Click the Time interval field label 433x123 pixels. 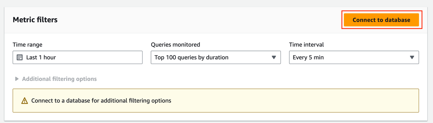tap(307, 45)
